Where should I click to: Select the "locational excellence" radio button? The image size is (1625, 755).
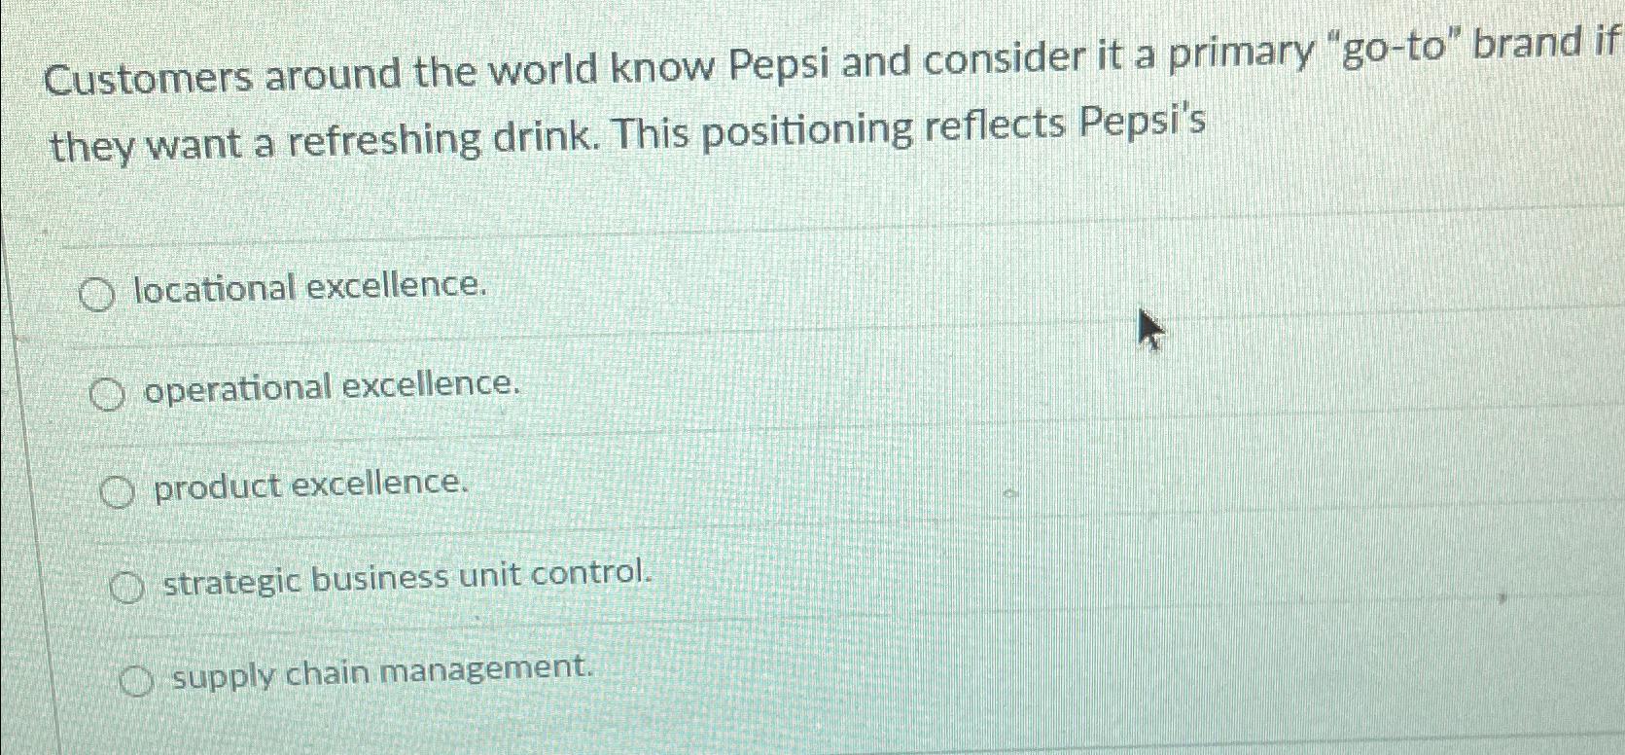[98, 293]
